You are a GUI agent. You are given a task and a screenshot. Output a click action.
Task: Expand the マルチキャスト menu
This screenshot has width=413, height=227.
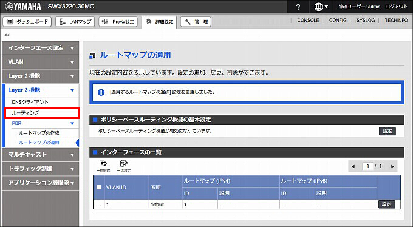pyautogui.click(x=40, y=155)
